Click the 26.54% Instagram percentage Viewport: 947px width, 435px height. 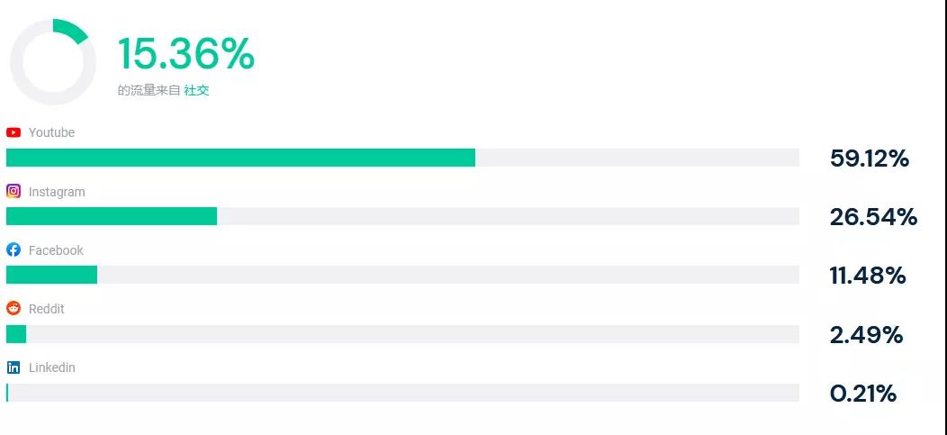point(872,217)
